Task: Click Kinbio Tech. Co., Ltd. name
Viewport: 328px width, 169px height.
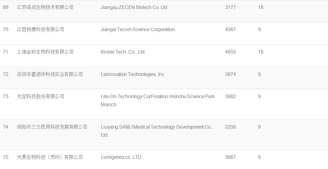Action: coord(123,52)
